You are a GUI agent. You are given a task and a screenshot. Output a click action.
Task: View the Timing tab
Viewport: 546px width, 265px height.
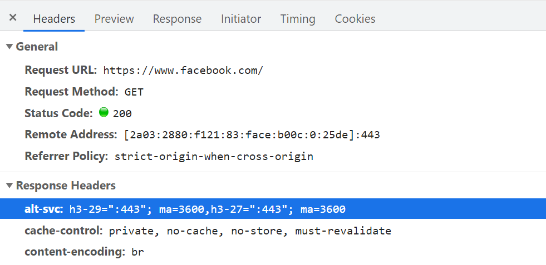[x=298, y=18]
